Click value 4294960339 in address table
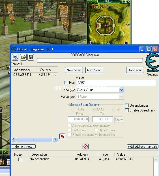Screen dimensions: 159x176 tap(124, 159)
